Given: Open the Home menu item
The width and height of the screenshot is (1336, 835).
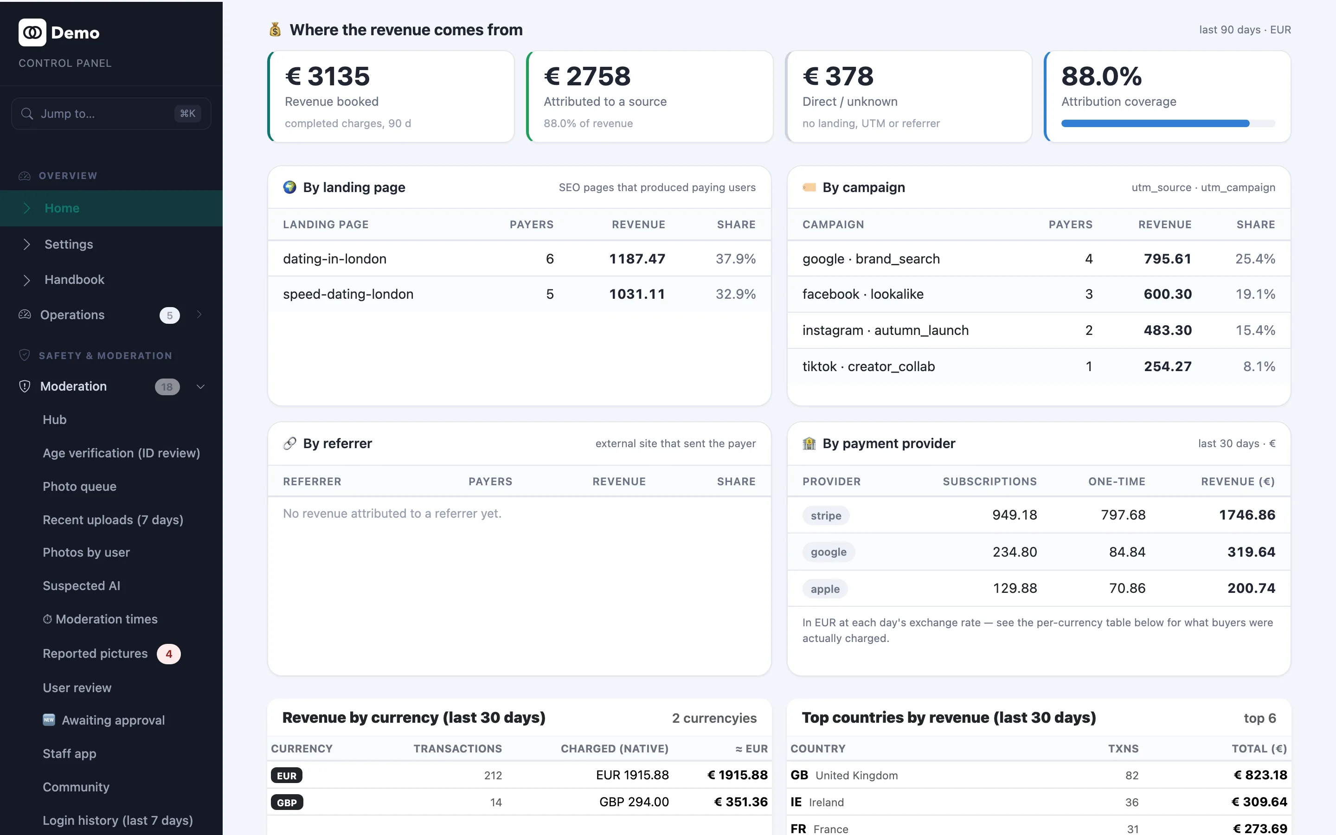Looking at the screenshot, I should click(x=111, y=208).
